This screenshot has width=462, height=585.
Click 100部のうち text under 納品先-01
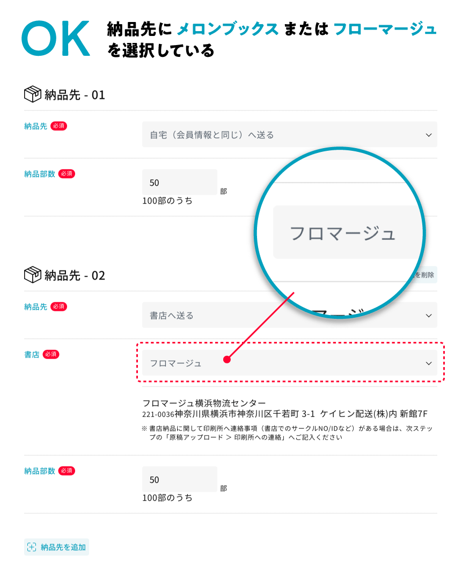point(167,201)
